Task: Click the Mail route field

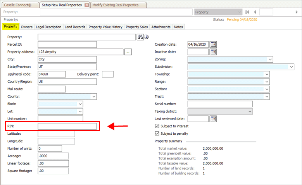Action: 52,89
